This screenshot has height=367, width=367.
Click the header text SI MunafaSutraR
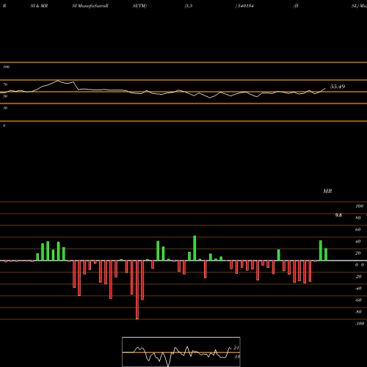[90, 6]
